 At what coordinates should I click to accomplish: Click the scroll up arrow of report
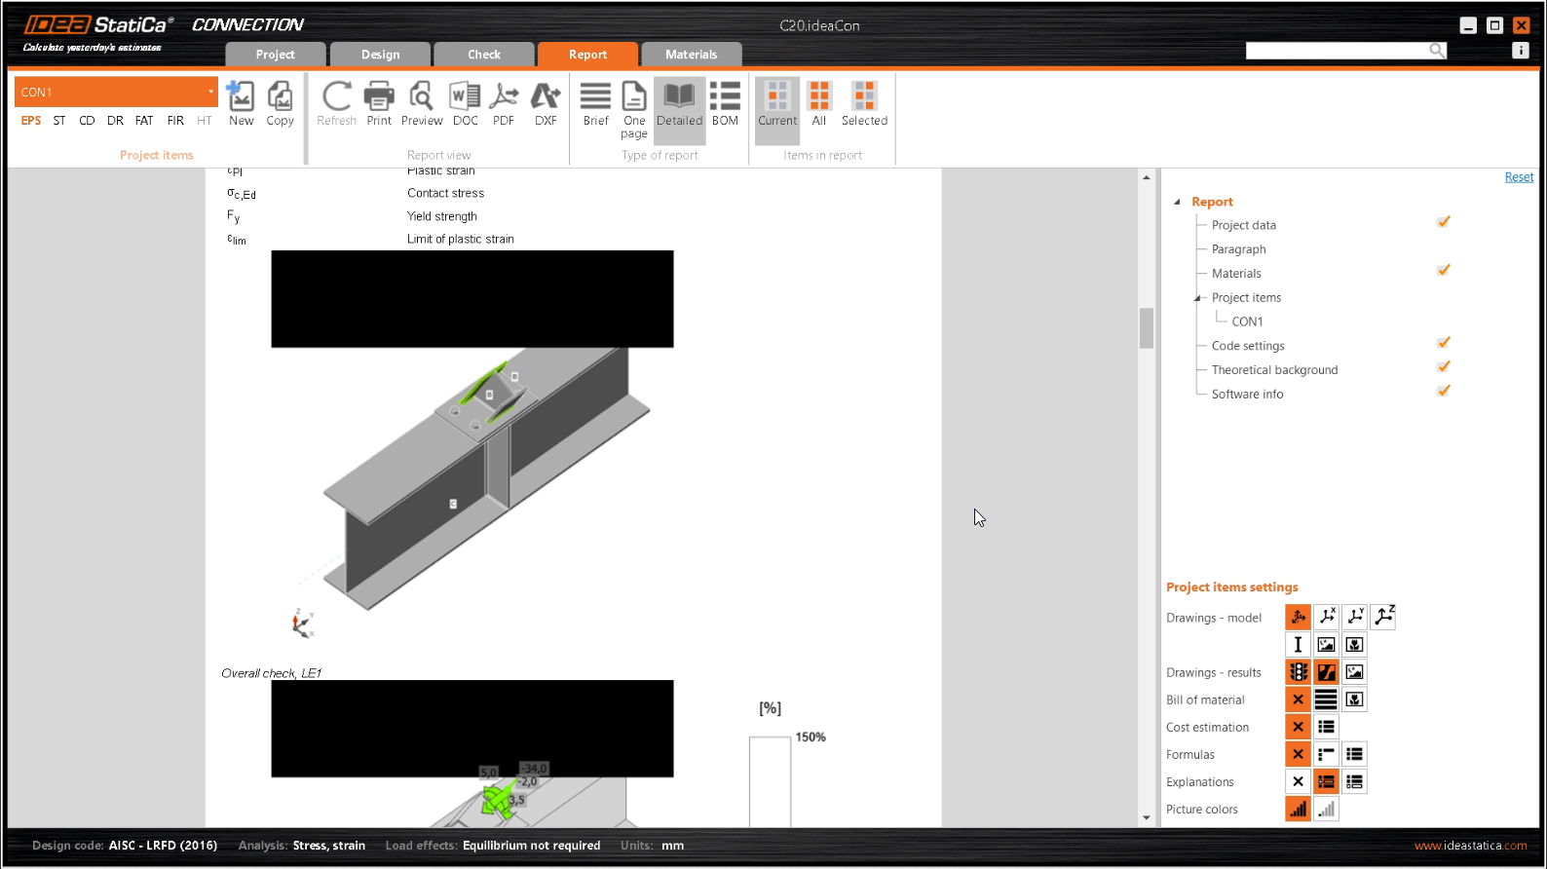pos(1146,177)
